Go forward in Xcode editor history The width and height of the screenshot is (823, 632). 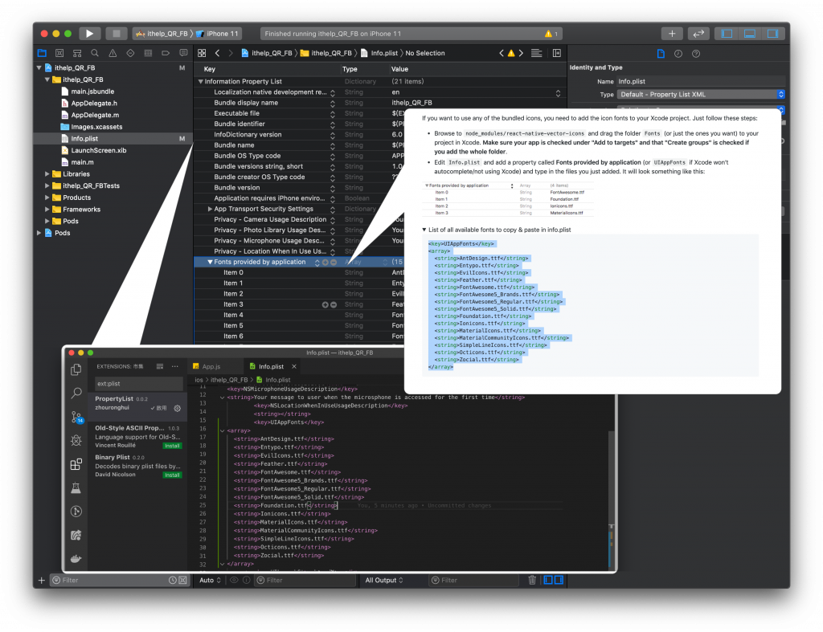pyautogui.click(x=231, y=53)
